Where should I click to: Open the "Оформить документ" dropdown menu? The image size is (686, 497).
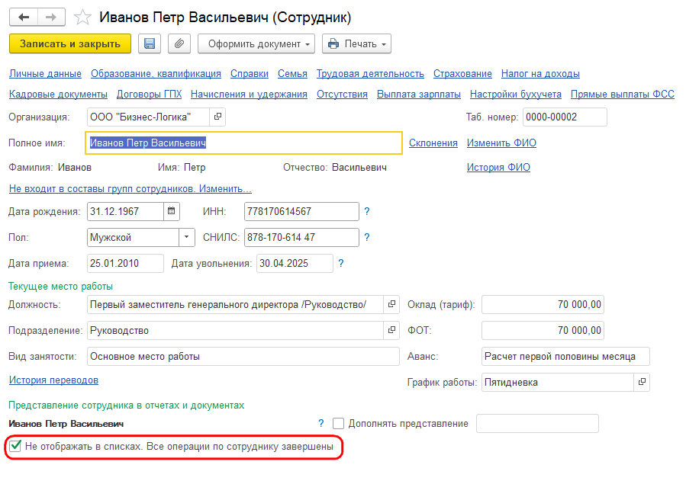(256, 43)
